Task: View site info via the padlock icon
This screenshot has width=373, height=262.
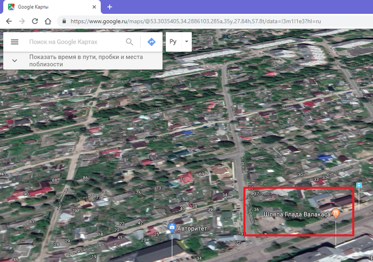Action: (x=64, y=21)
